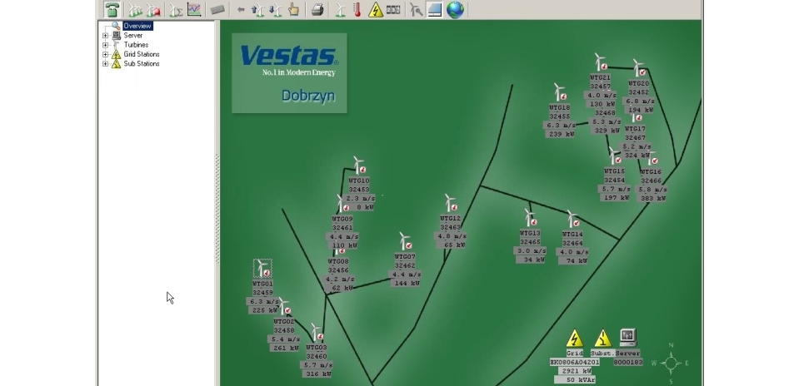Screen dimensions: 799x386
Task: Click the WTG18 power value 239 kW
Action: [560, 134]
